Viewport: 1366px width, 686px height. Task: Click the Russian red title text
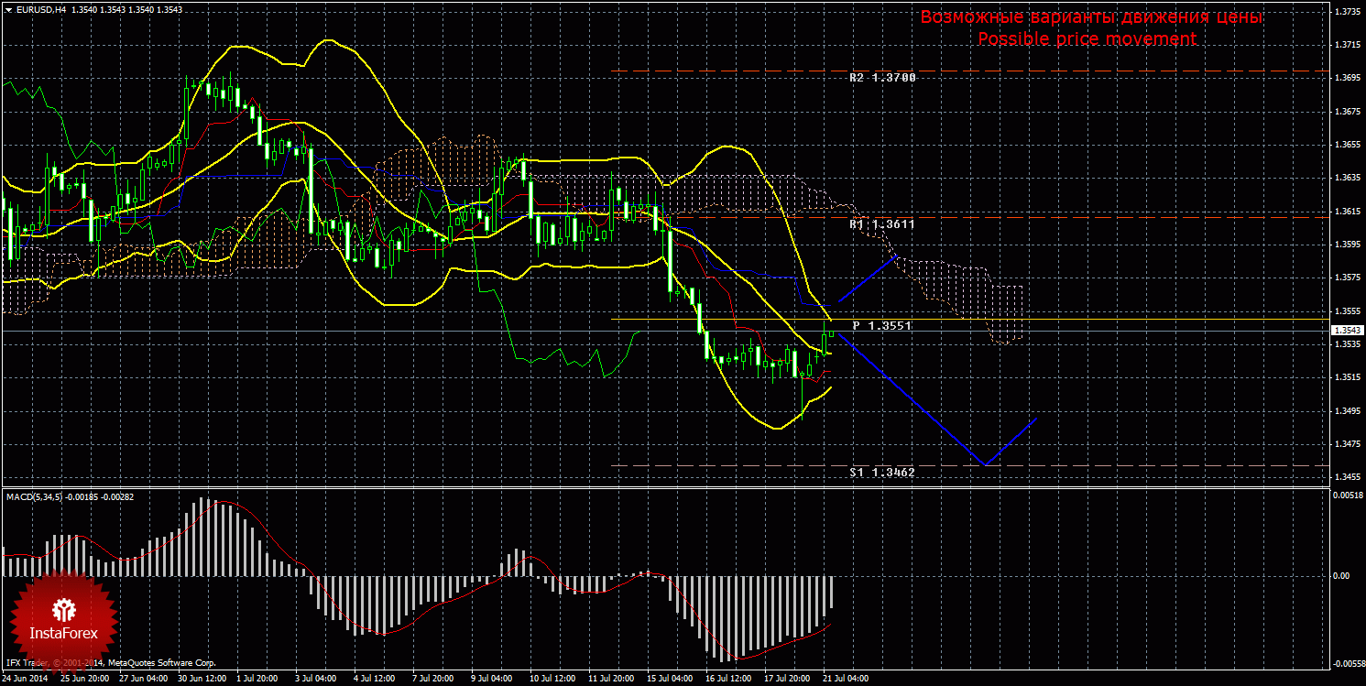point(1091,17)
